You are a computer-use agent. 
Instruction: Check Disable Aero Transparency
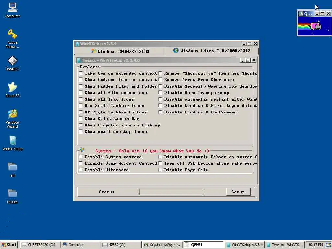[160, 93]
